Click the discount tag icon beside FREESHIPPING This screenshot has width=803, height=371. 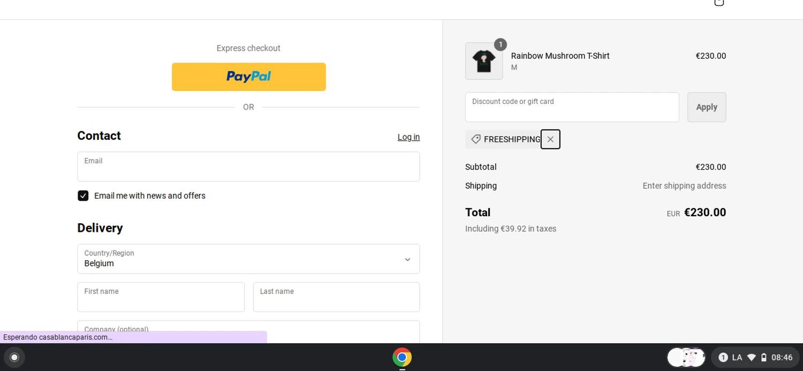click(x=476, y=139)
